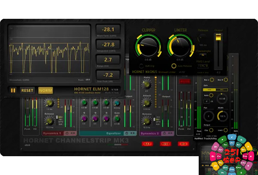Toggle Rev R in TrackUtility
This screenshot has height=175, width=258.
pos(226,80)
